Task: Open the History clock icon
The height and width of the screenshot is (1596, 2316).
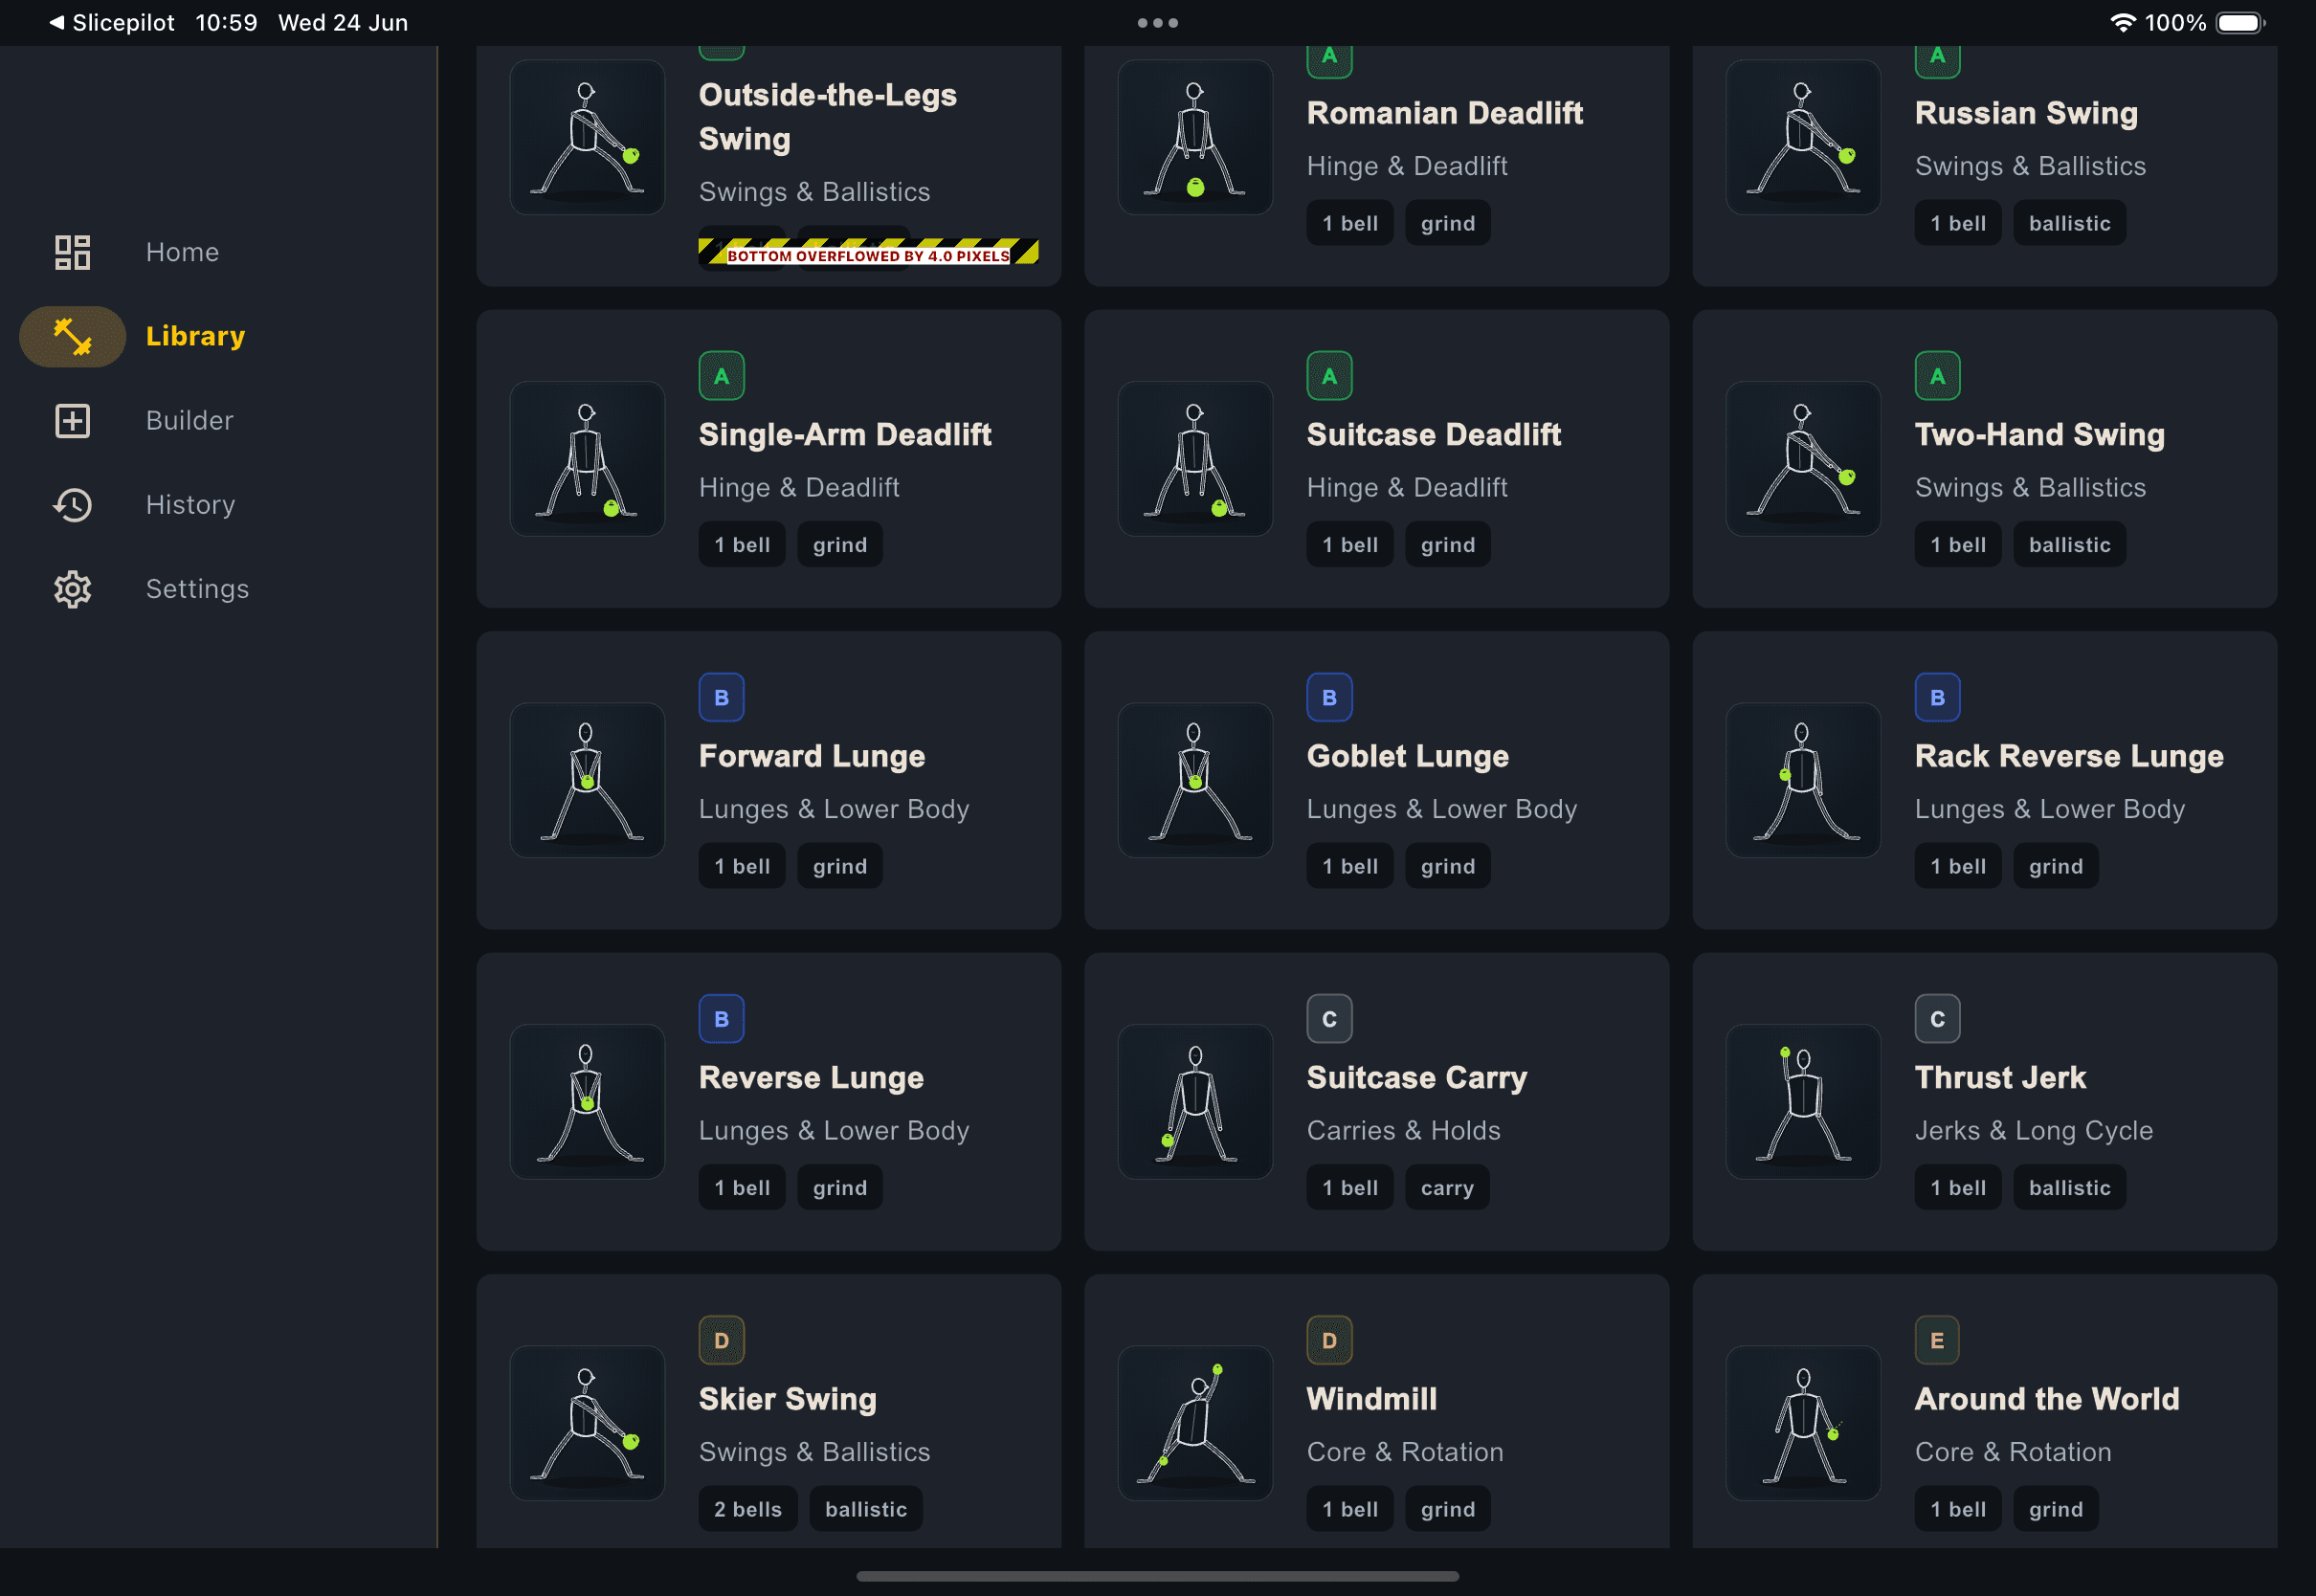Action: [x=72, y=505]
